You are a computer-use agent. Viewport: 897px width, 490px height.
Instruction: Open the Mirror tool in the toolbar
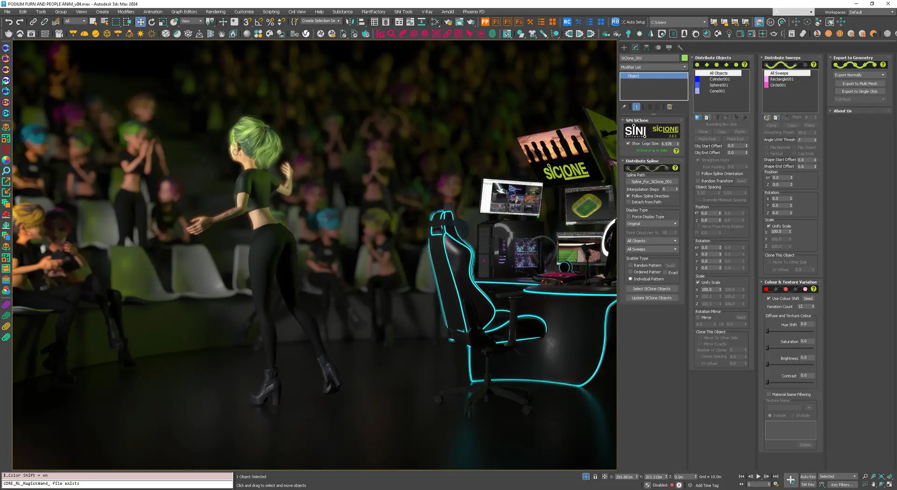click(x=350, y=22)
